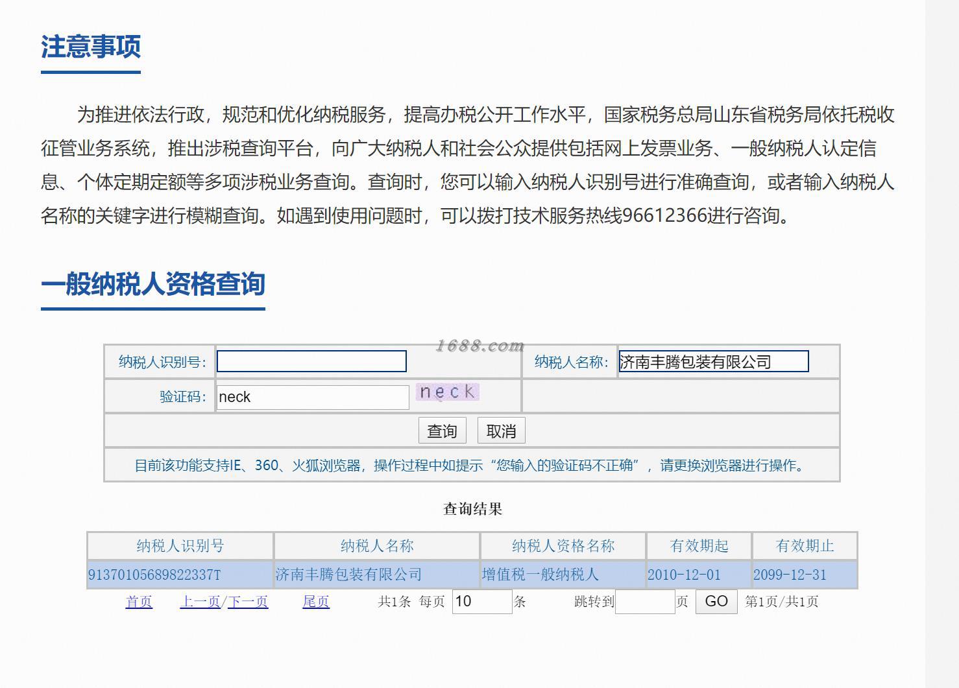The width and height of the screenshot is (959, 688).
Task: Click column header 纳税人名称 in results
Action: (x=377, y=546)
